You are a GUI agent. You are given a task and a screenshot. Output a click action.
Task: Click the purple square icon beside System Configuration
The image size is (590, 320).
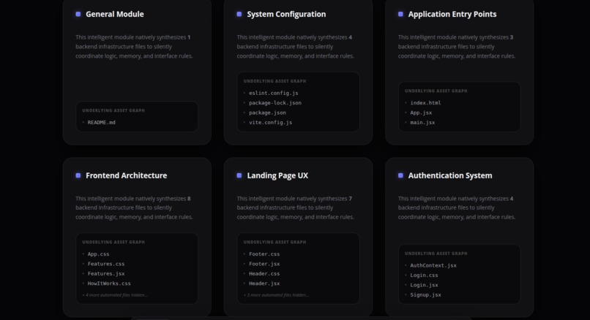point(239,15)
